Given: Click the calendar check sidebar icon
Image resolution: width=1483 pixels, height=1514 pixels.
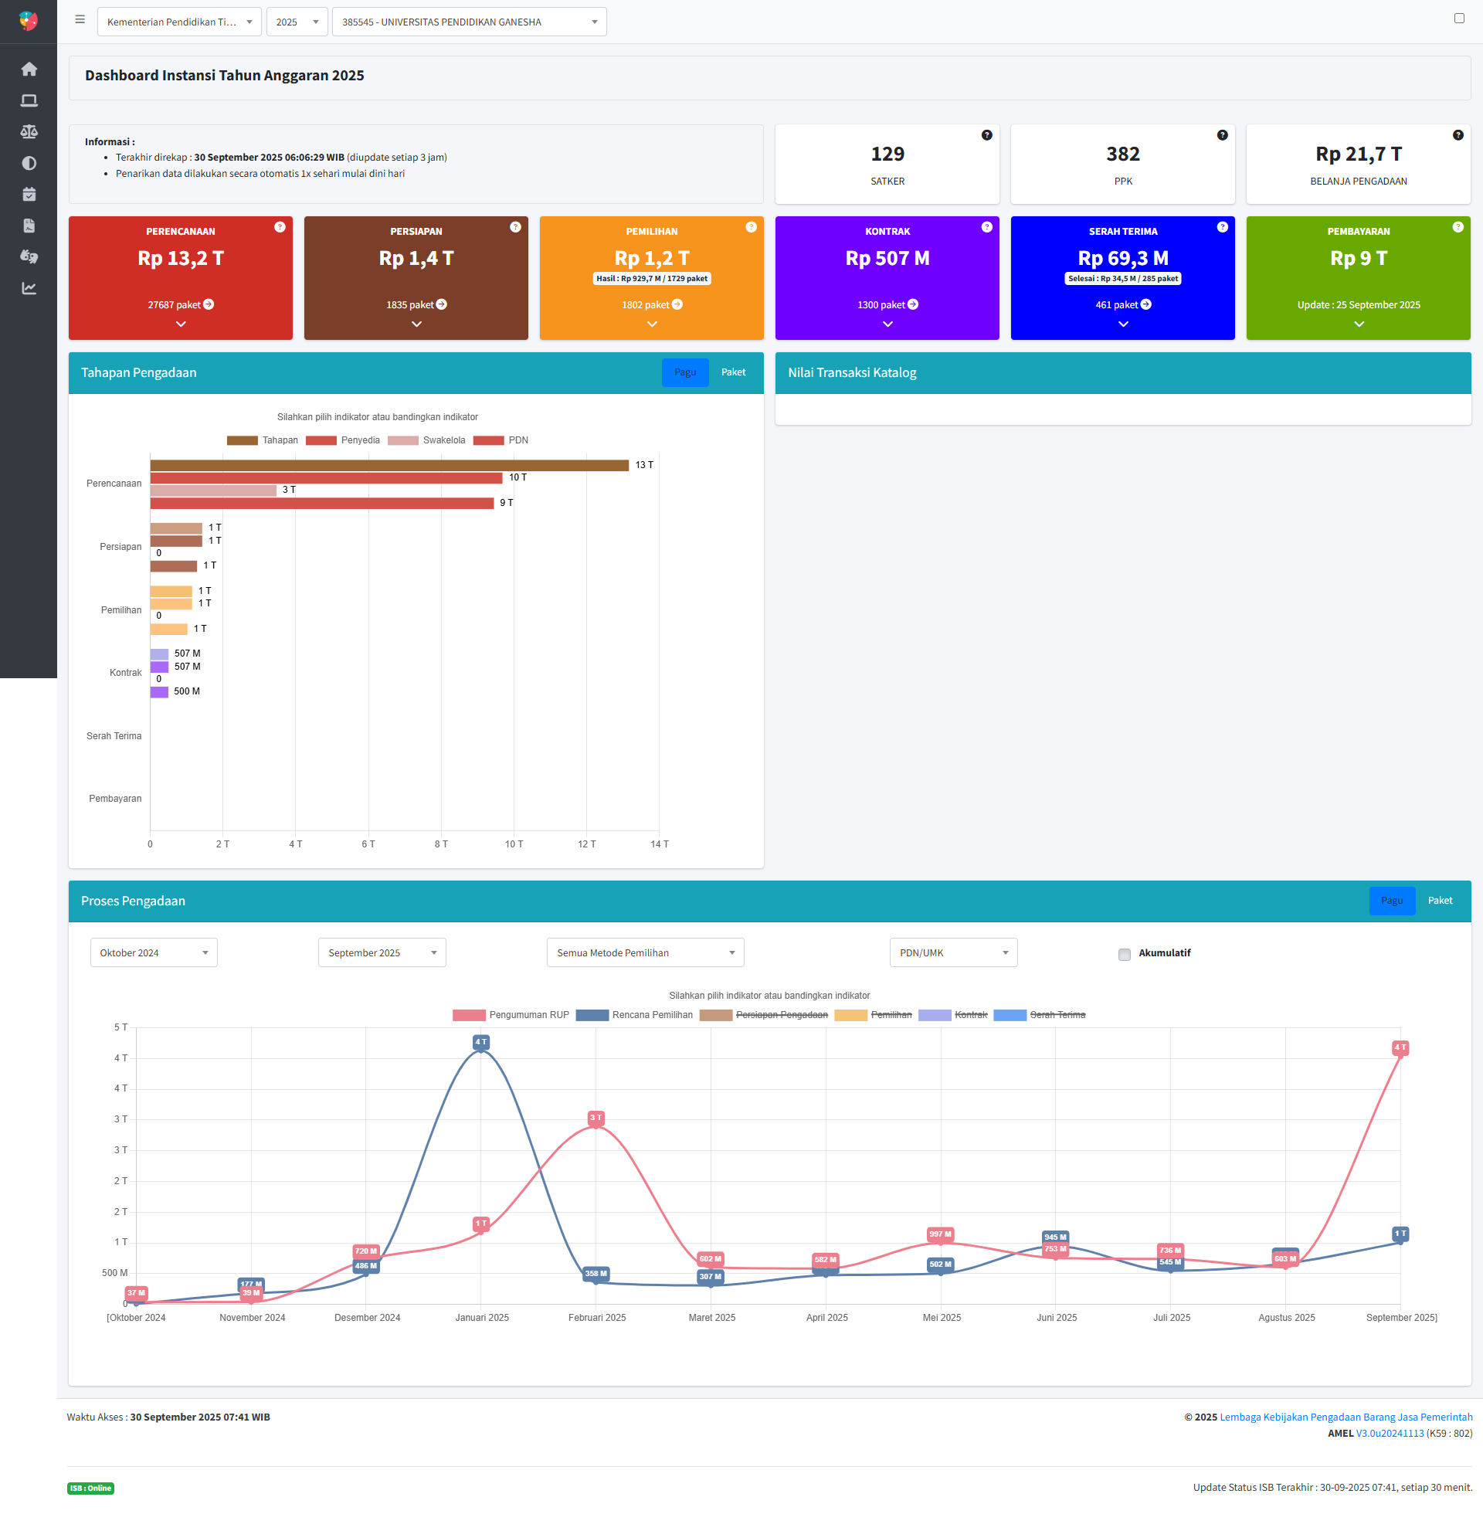Looking at the screenshot, I should coord(29,194).
